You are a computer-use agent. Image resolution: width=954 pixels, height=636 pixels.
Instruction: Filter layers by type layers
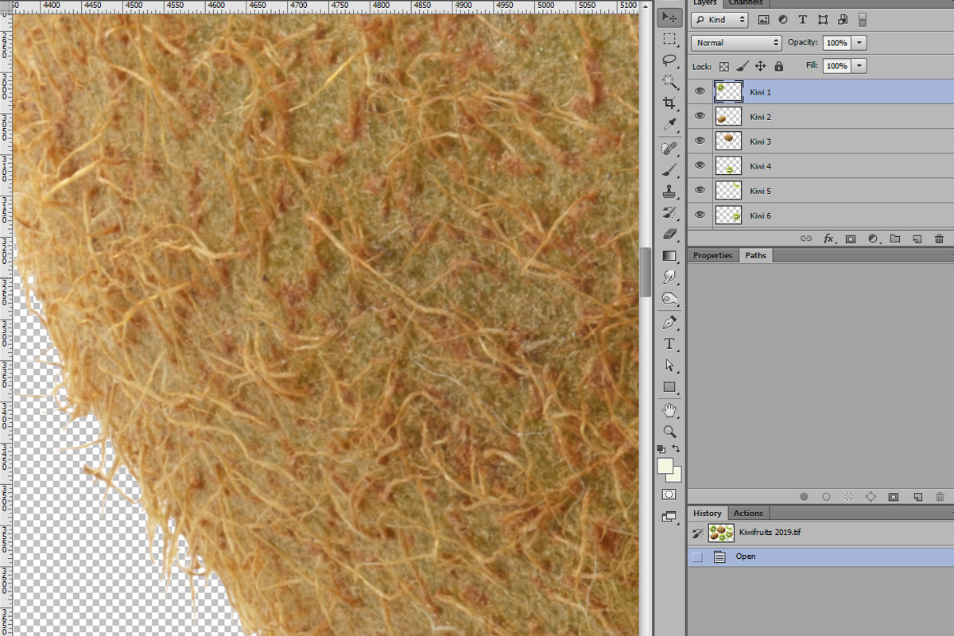[803, 20]
